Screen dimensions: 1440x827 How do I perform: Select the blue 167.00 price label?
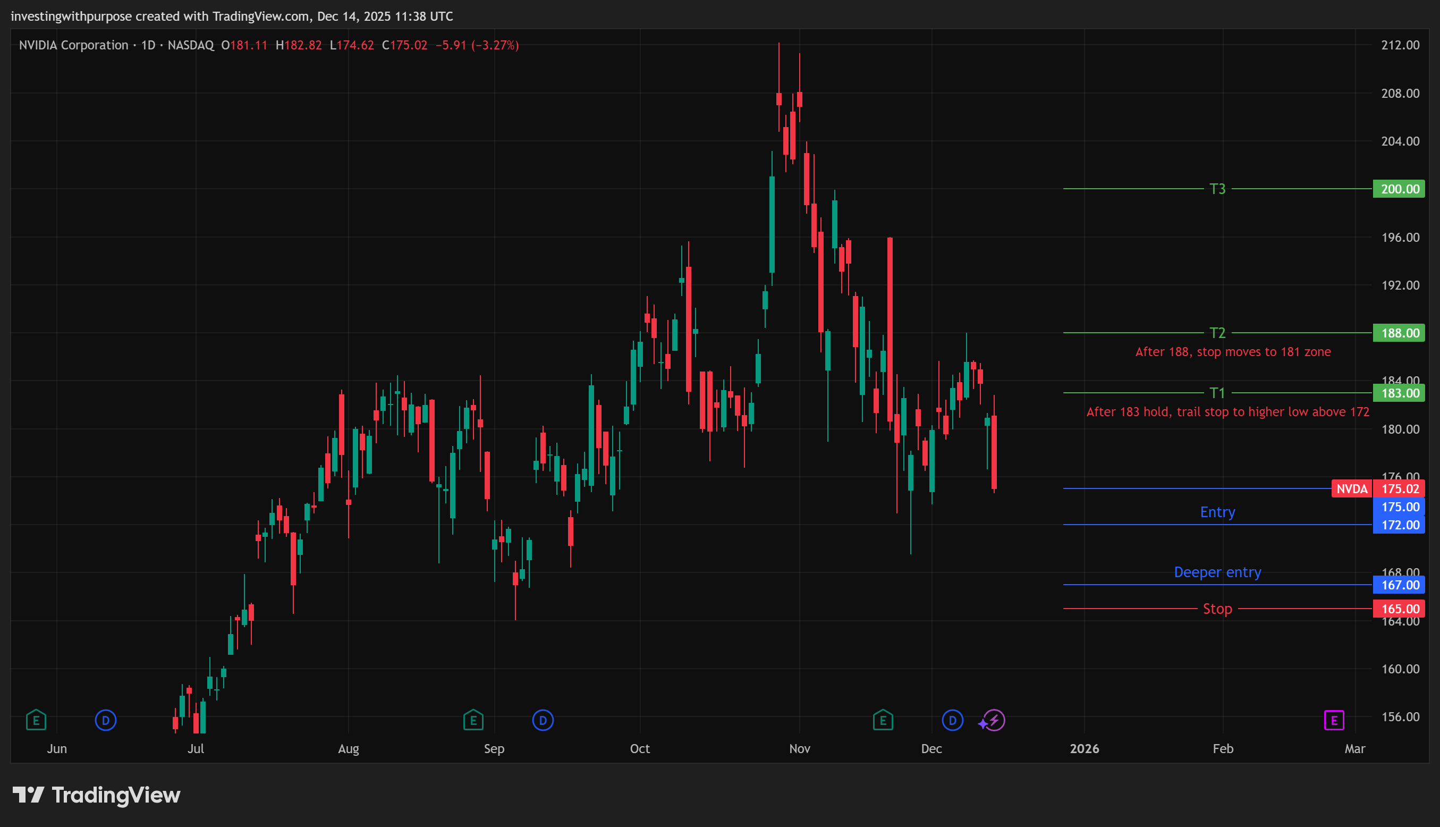coord(1399,585)
